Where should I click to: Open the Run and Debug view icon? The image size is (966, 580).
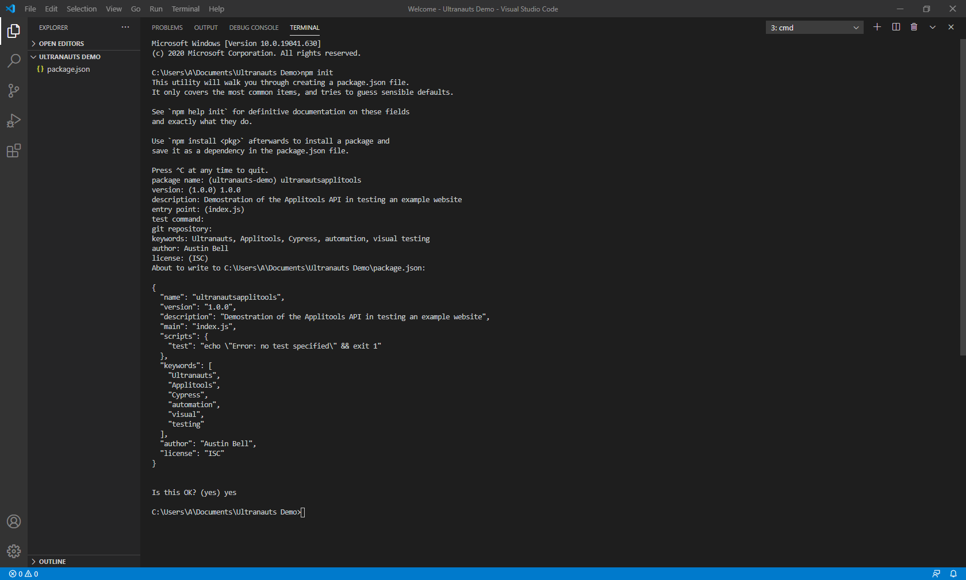point(14,121)
